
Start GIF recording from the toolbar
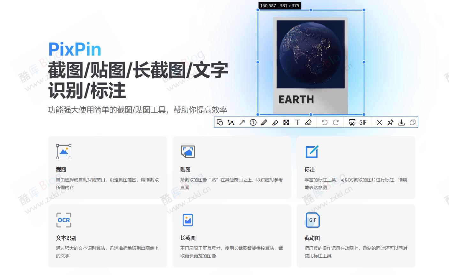[363, 122]
